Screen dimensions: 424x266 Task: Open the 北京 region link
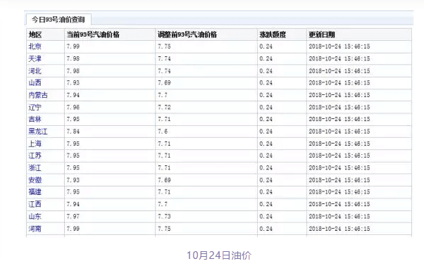click(x=35, y=46)
